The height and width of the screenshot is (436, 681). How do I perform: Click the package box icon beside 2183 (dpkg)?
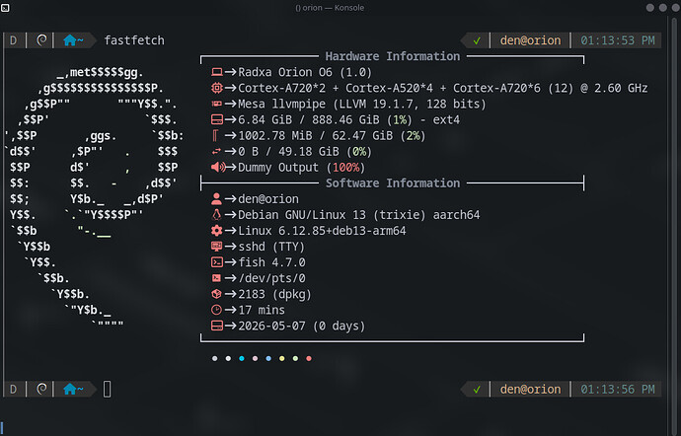216,294
